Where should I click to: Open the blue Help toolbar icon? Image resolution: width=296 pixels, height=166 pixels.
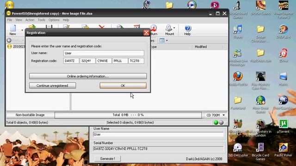(187, 30)
